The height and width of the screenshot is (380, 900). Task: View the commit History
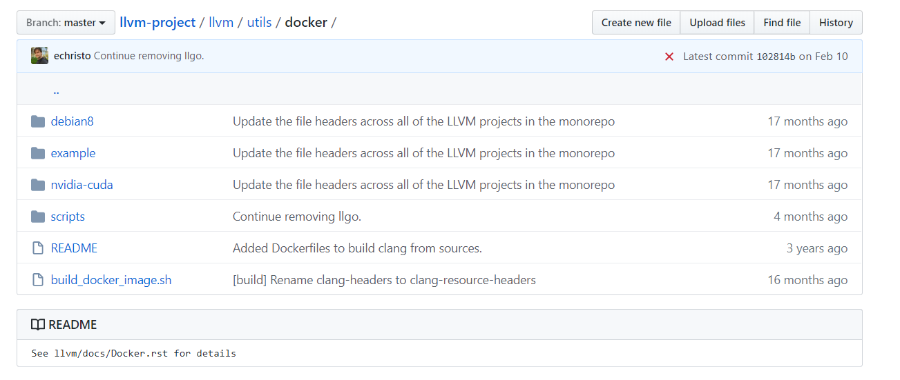click(836, 23)
